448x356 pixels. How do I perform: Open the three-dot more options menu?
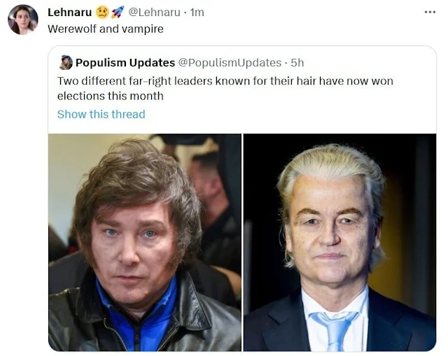click(x=430, y=13)
